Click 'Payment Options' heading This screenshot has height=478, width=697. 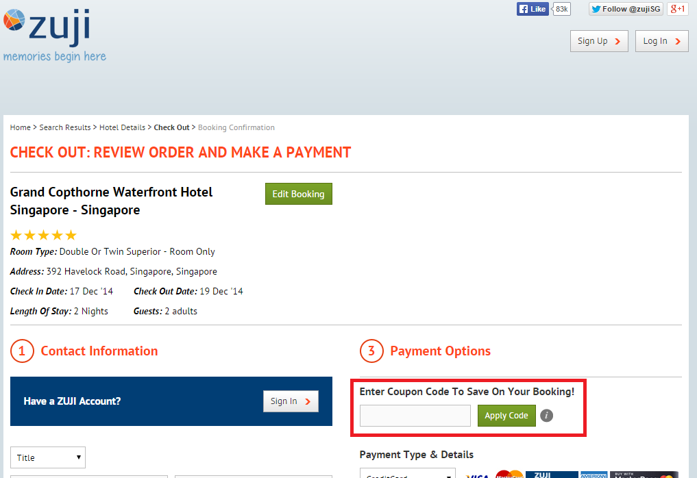point(441,351)
